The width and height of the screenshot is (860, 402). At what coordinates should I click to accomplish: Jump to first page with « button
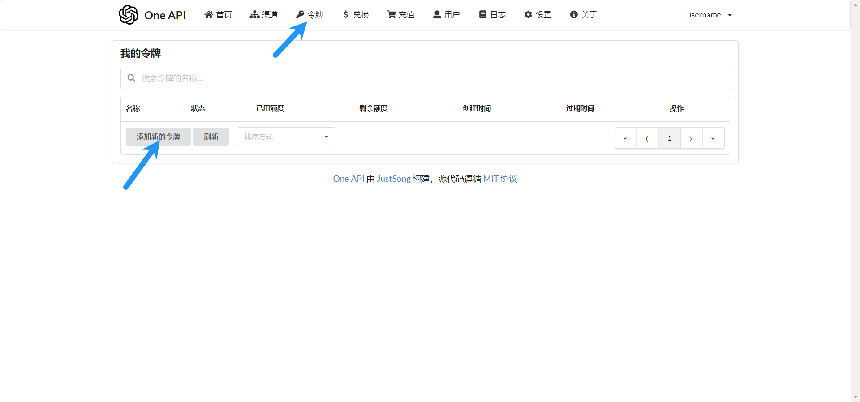(x=625, y=138)
